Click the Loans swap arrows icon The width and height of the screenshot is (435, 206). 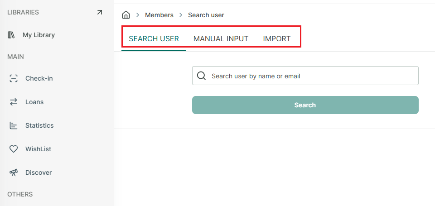(13, 102)
